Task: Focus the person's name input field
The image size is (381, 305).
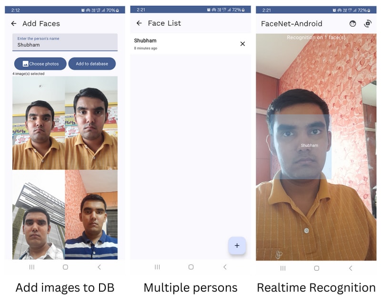Action: coord(65,42)
